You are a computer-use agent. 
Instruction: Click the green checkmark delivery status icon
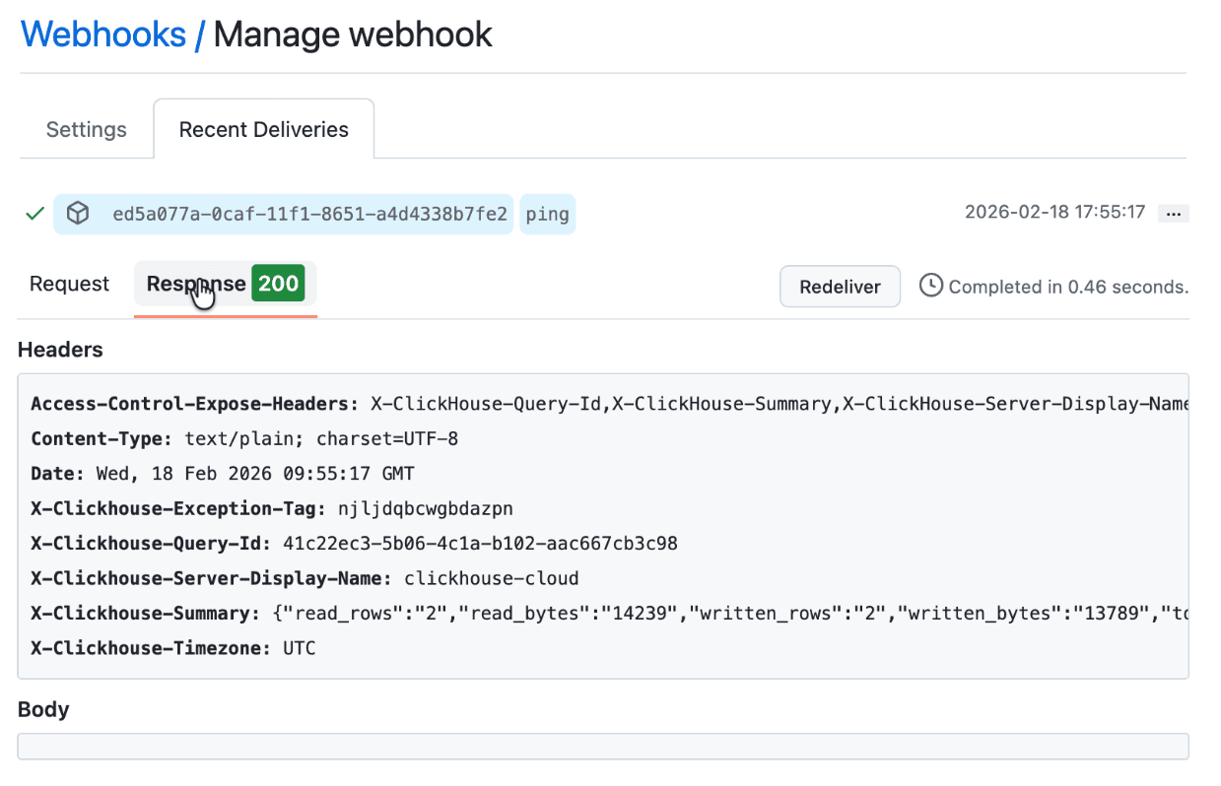(x=34, y=214)
